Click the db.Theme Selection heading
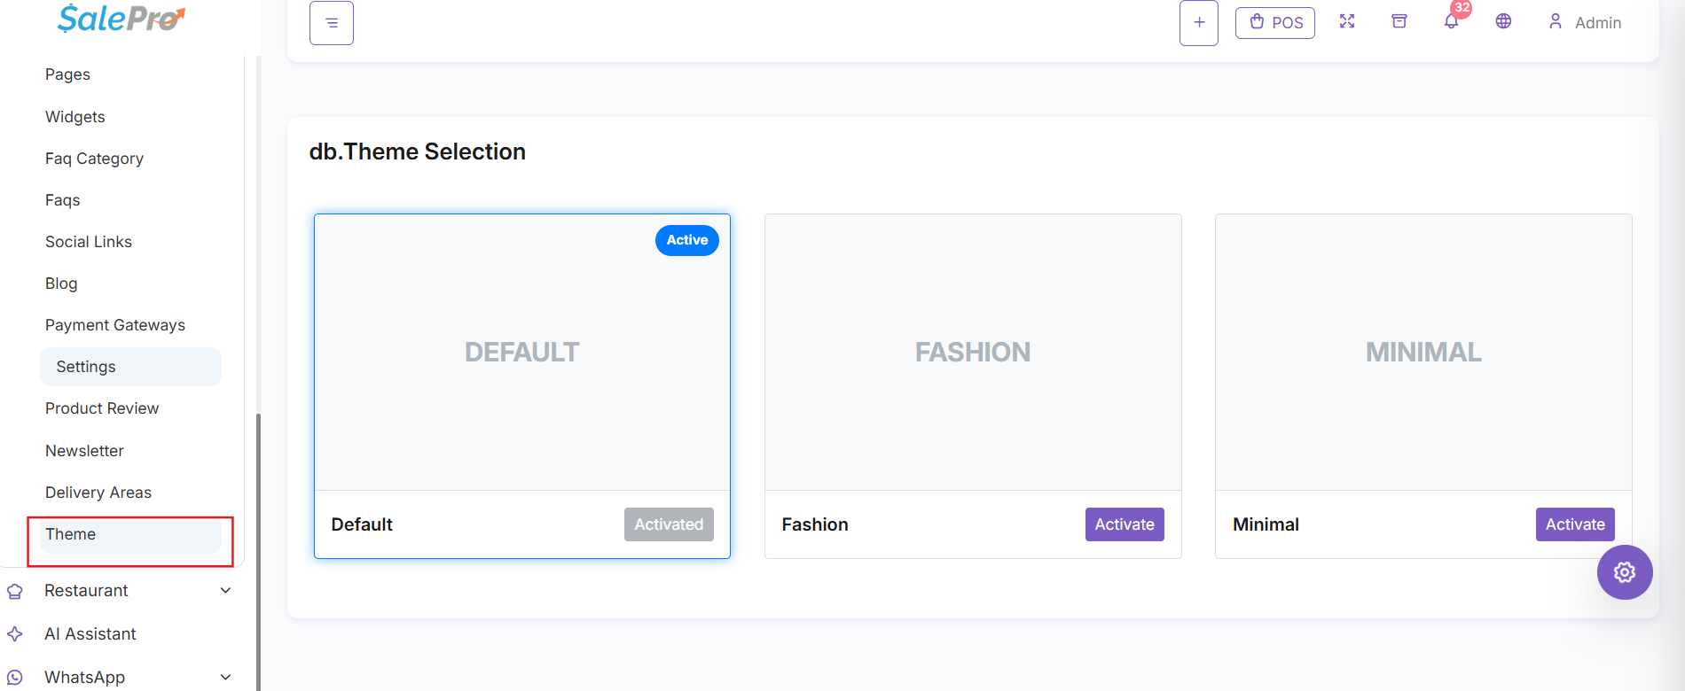The image size is (1685, 691). 418,151
